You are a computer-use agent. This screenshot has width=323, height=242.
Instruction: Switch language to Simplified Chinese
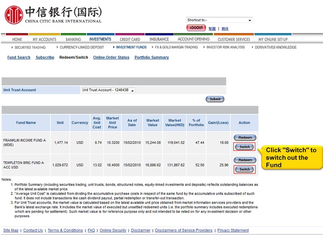(225, 28)
